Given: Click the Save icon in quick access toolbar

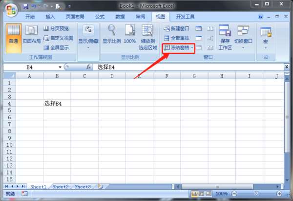Looking at the screenshot, I should (25, 6).
